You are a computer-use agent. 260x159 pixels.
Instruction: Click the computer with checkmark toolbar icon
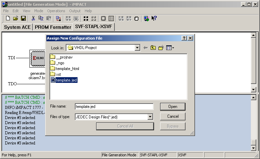coord(146,18)
